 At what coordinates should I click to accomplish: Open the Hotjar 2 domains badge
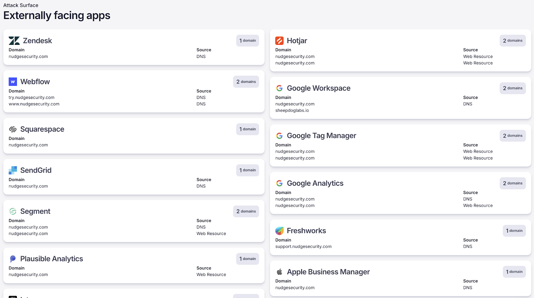[513, 41]
